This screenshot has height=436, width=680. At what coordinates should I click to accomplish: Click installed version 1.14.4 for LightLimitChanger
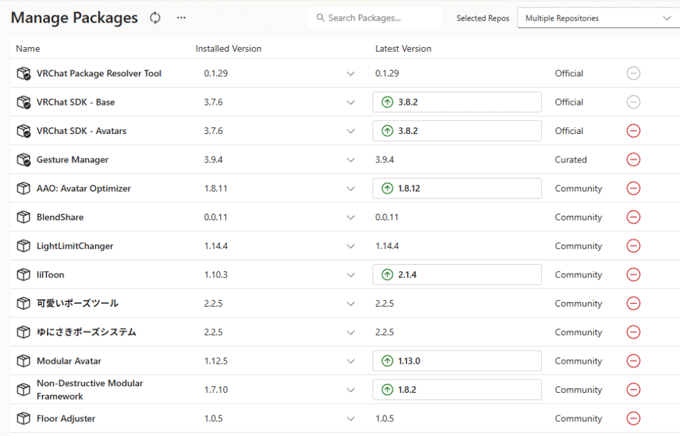[x=216, y=246]
